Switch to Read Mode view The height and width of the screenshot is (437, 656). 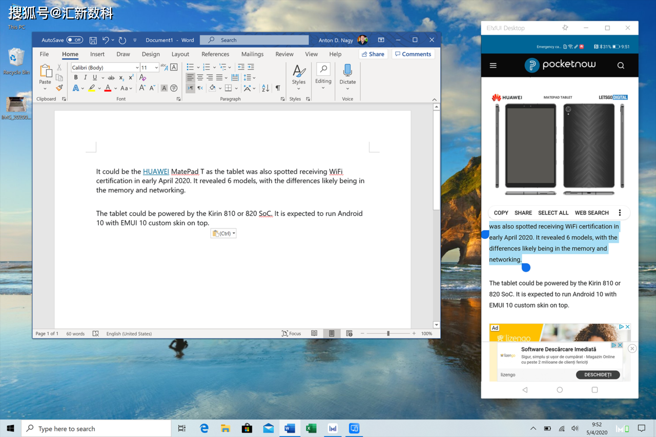tap(314, 334)
